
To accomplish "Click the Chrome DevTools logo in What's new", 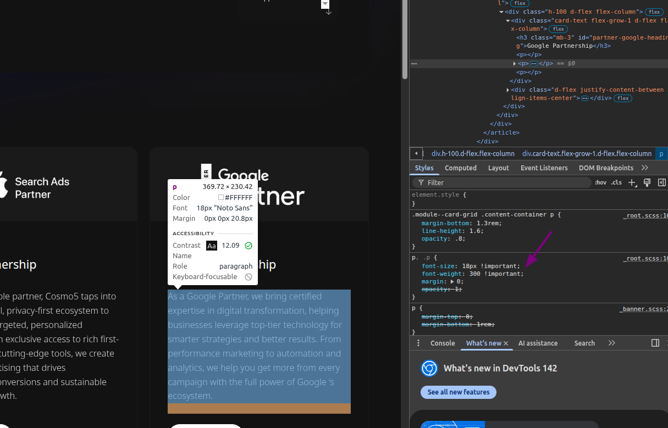I will 429,368.
